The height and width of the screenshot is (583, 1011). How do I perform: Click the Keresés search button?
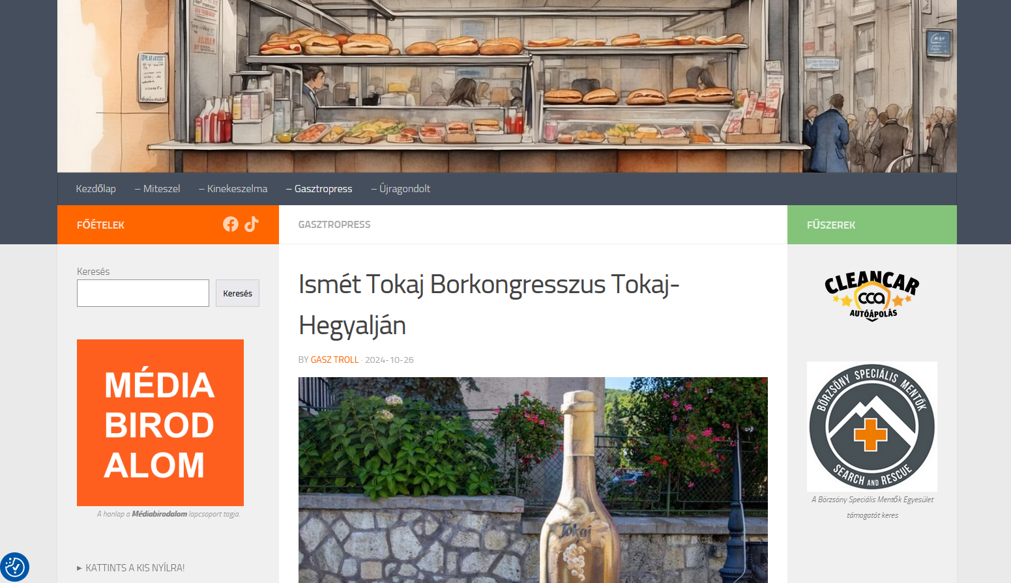(x=237, y=293)
